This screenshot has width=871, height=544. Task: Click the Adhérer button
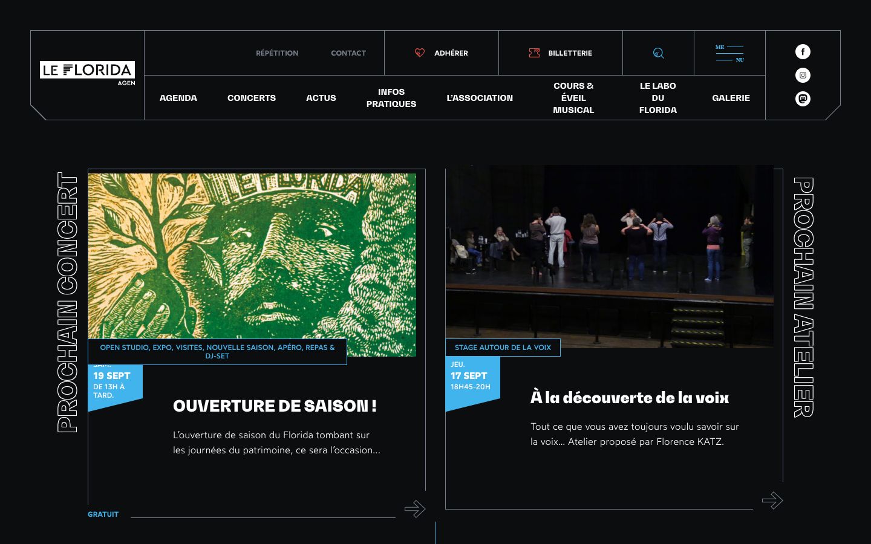point(442,53)
